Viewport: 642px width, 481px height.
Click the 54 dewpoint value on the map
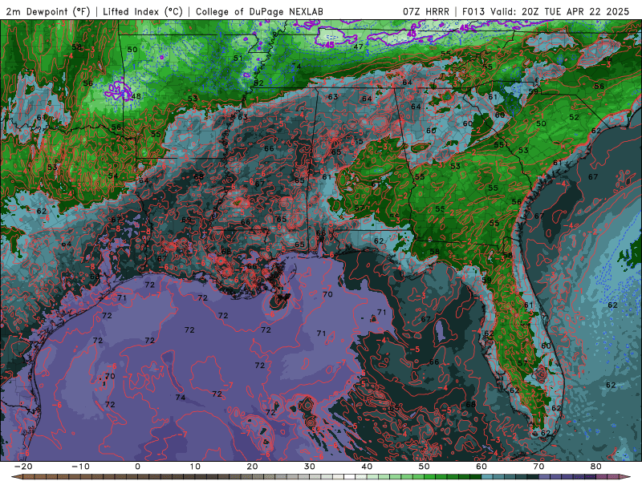point(113,176)
